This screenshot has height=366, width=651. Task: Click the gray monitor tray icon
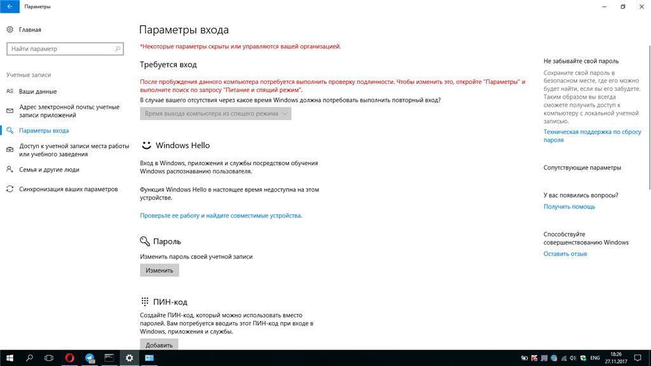click(544, 358)
